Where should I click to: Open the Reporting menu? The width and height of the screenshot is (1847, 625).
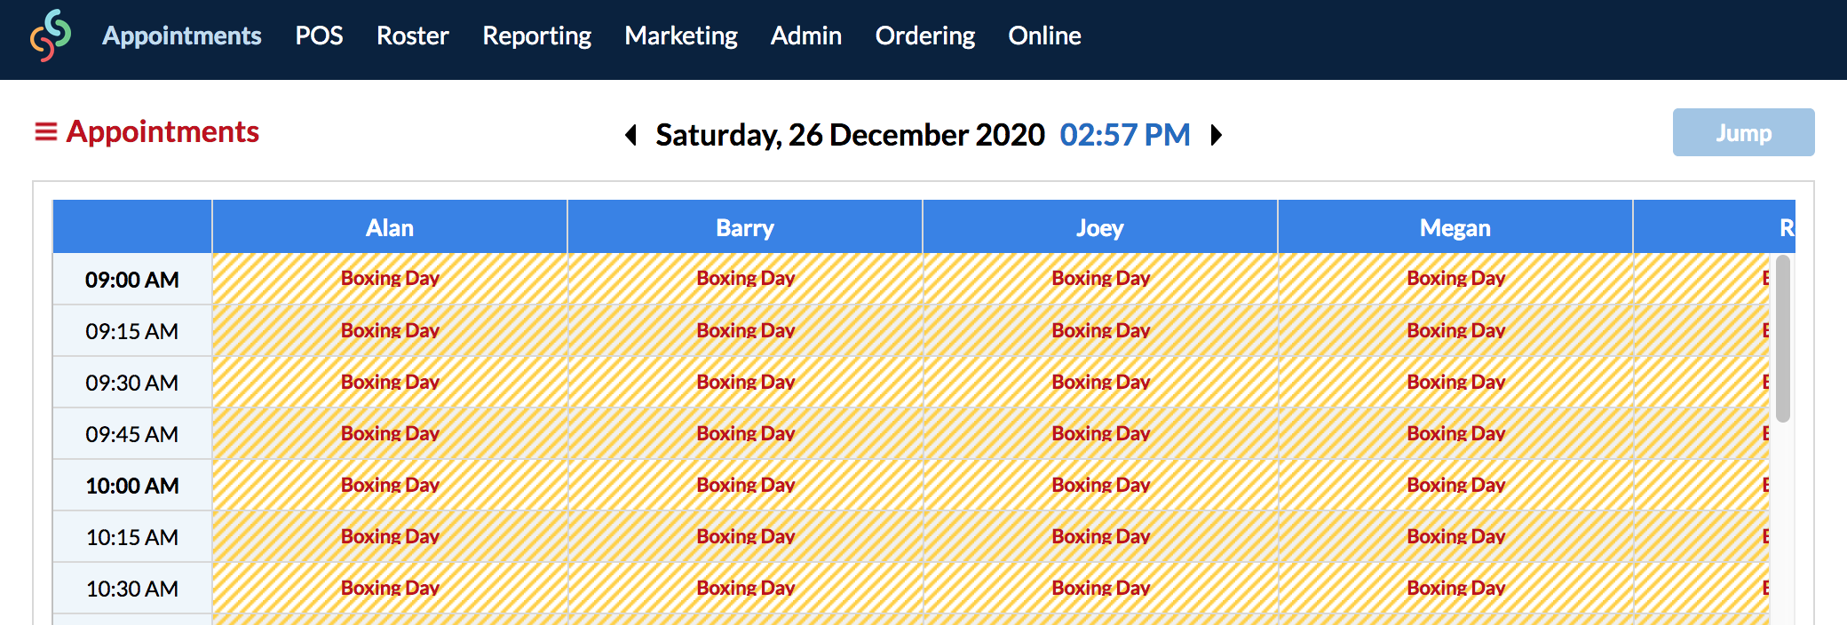point(537,36)
